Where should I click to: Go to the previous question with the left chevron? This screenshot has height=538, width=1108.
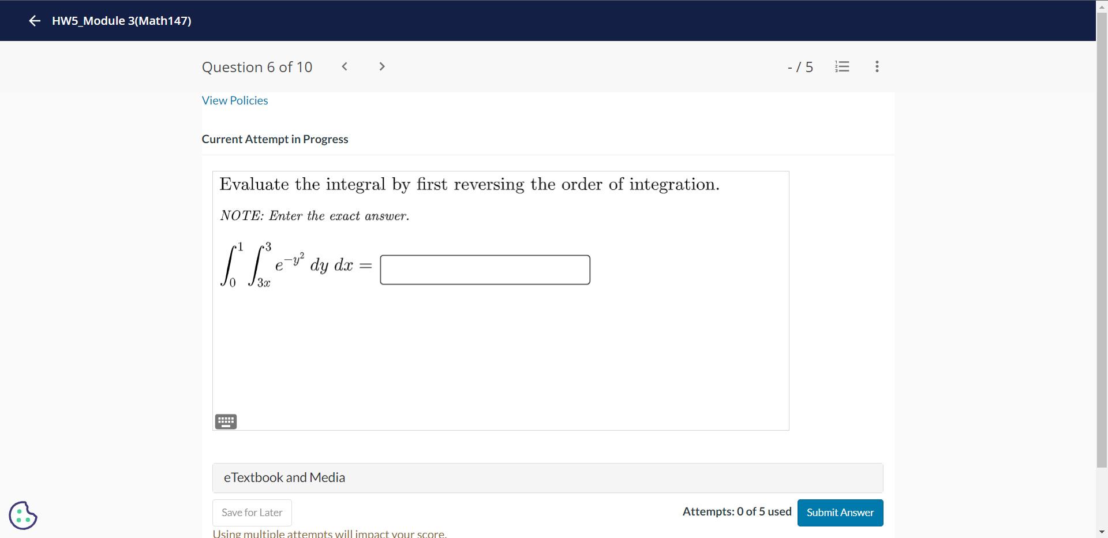344,66
